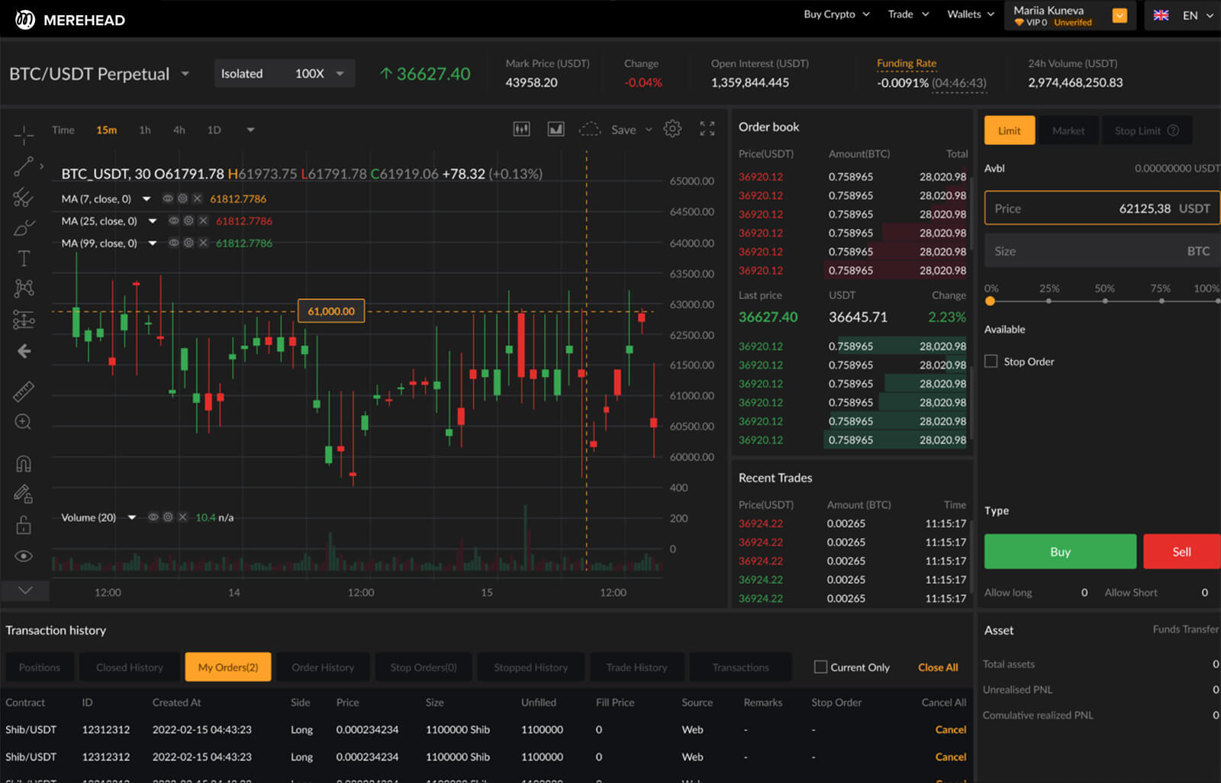1221x783 pixels.
Task: Click the zoom in magnifier tool
Action: pos(24,422)
